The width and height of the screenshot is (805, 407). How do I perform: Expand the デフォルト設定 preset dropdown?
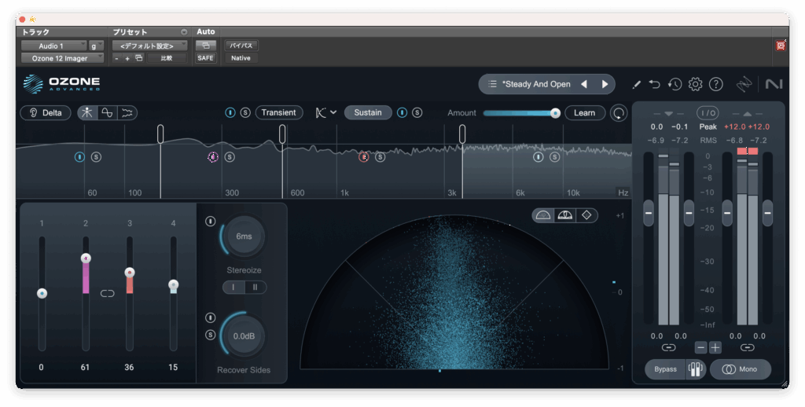click(x=149, y=46)
